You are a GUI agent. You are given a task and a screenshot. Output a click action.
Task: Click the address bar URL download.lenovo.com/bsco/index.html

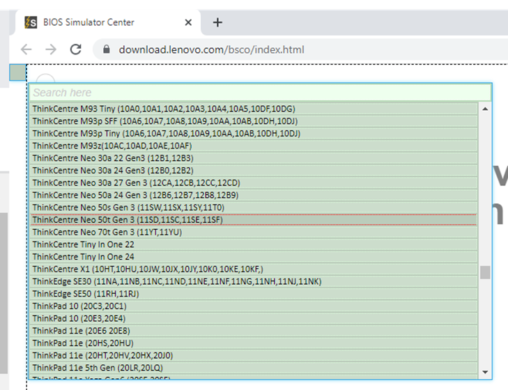tap(211, 49)
